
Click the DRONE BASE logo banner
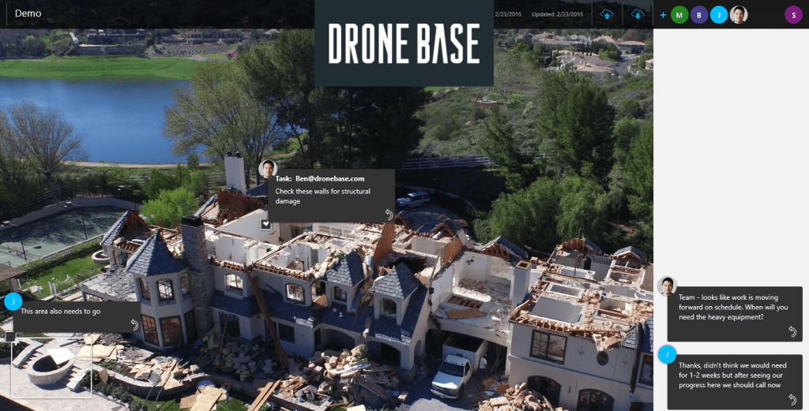(x=404, y=43)
